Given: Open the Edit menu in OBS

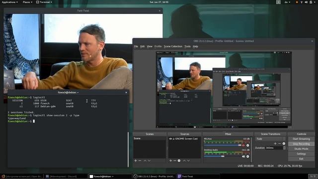Looking at the screenshot, I should [143, 46].
